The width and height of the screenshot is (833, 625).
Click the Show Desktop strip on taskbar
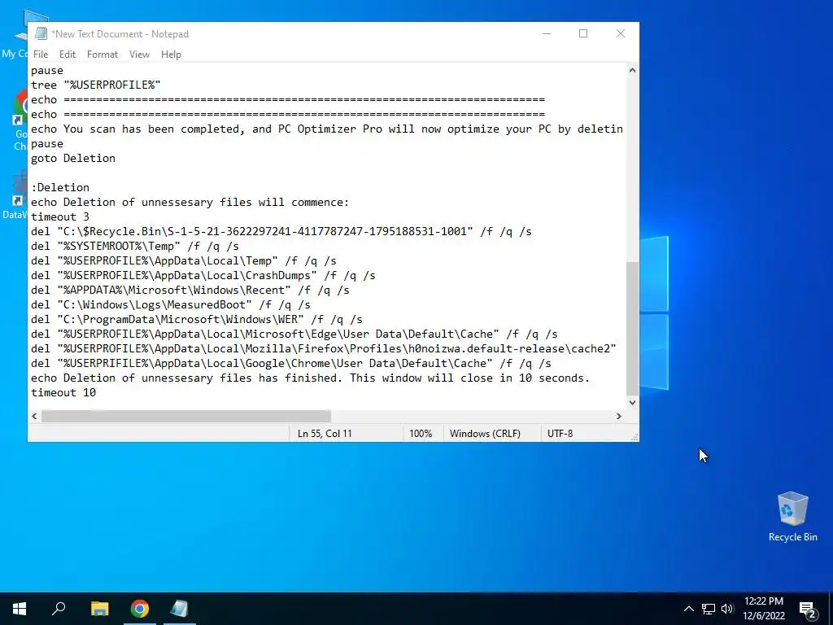tap(831, 609)
